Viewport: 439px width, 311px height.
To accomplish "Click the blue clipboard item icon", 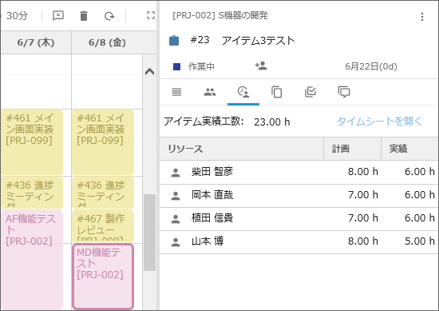I will [174, 41].
